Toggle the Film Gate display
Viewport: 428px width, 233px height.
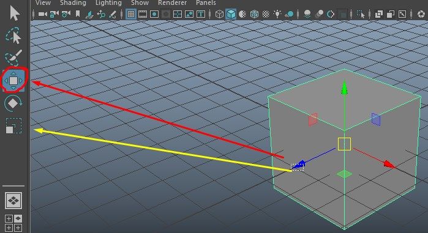(x=143, y=14)
